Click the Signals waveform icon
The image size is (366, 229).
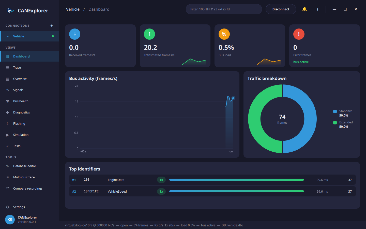tap(8, 90)
